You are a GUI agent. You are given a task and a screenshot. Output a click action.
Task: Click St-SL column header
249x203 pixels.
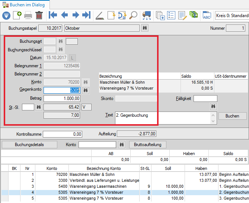pos(145,168)
